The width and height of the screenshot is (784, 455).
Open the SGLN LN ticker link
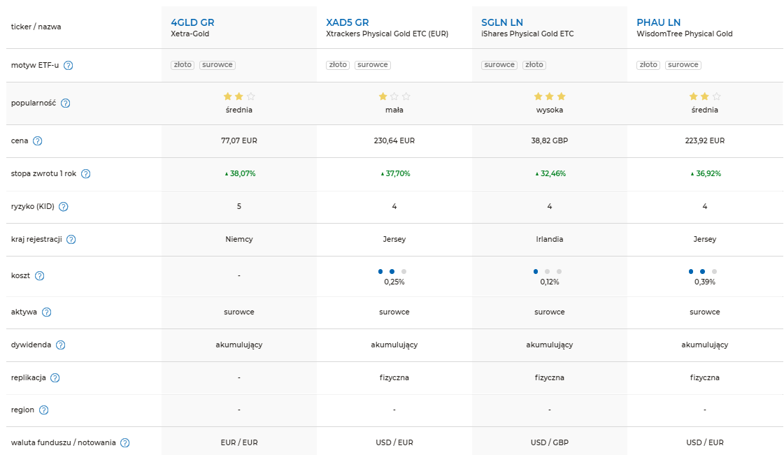(502, 22)
